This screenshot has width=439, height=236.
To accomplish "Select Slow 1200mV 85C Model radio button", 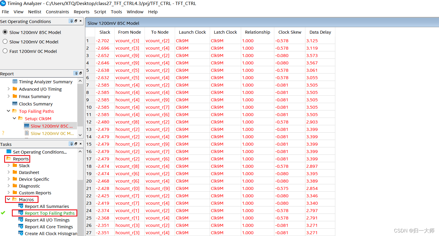I will click(5, 32).
